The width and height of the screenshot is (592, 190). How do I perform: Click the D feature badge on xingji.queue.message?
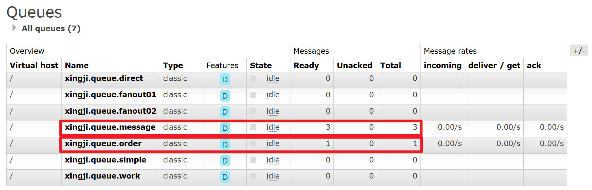[x=225, y=128]
